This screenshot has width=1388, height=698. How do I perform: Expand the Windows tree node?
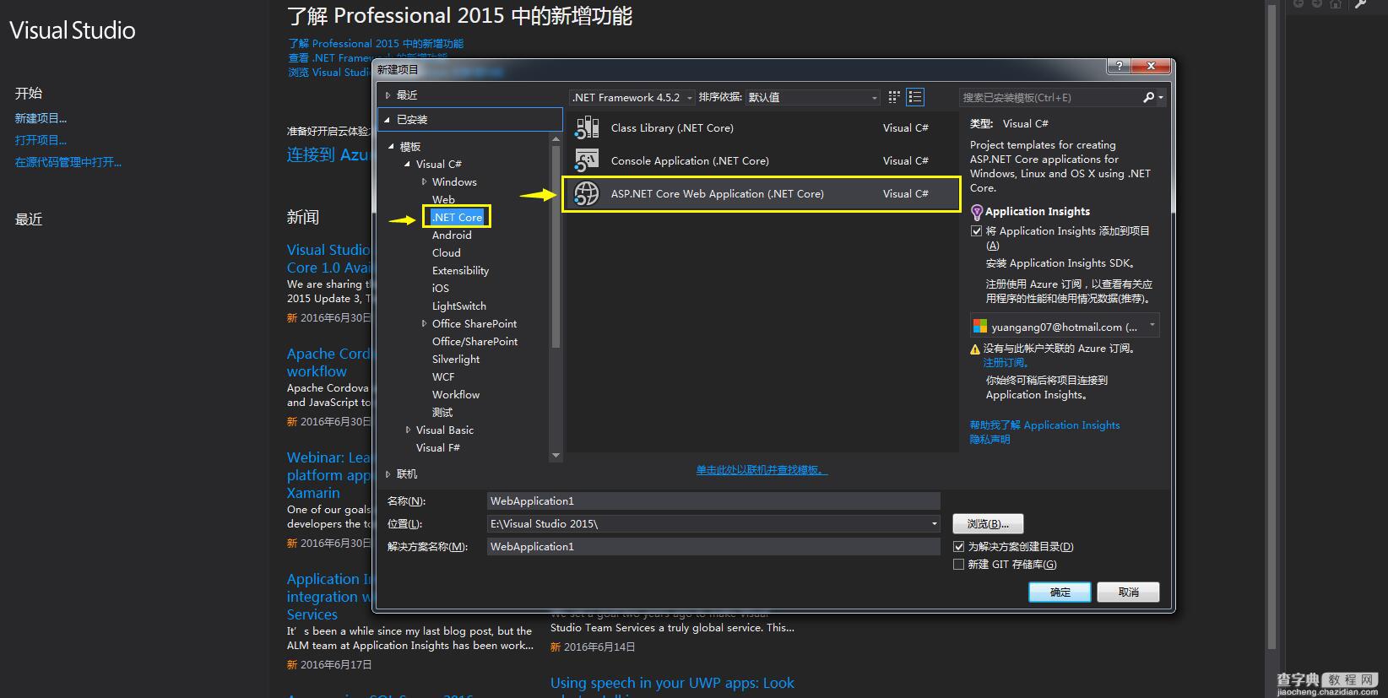coord(424,182)
